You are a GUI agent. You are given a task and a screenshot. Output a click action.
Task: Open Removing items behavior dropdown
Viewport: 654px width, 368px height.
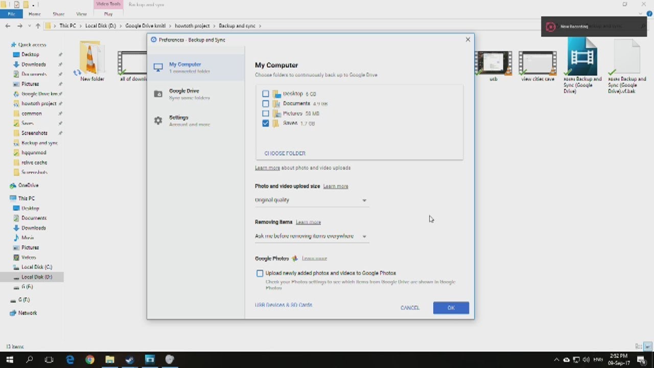311,236
